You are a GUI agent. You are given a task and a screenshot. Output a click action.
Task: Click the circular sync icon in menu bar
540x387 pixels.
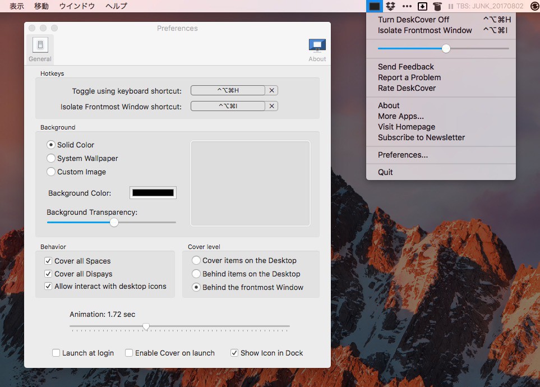533,6
